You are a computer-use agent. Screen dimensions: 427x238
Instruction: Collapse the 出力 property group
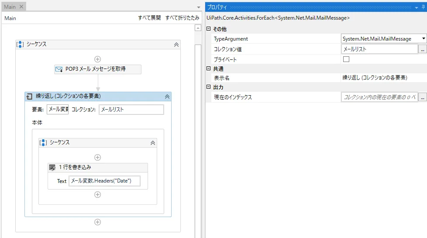coord(209,87)
